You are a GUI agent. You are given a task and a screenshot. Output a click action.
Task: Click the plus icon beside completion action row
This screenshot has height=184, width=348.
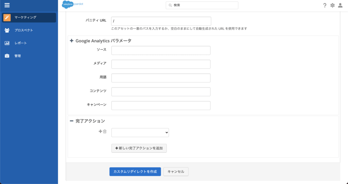point(100,131)
